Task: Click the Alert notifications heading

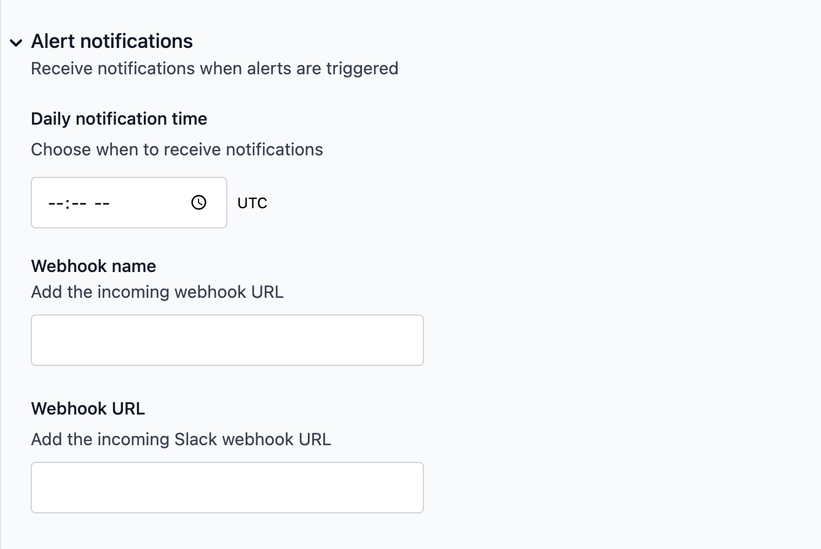Action: click(112, 41)
